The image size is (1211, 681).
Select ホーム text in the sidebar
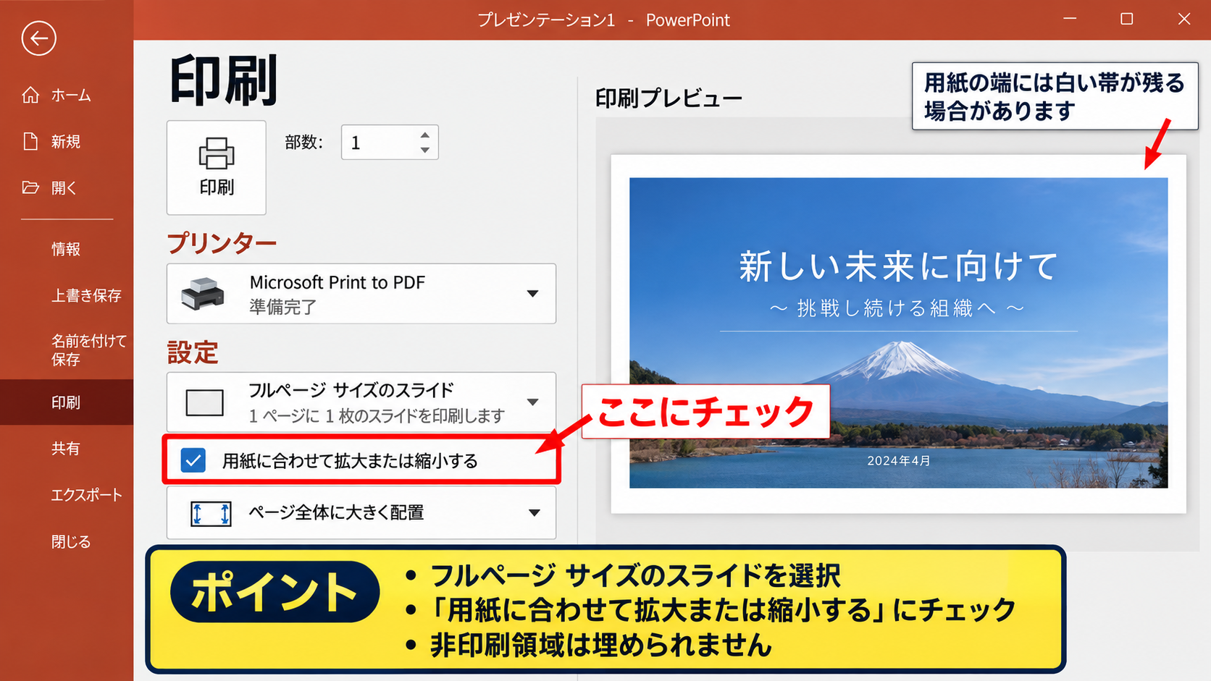point(71,95)
